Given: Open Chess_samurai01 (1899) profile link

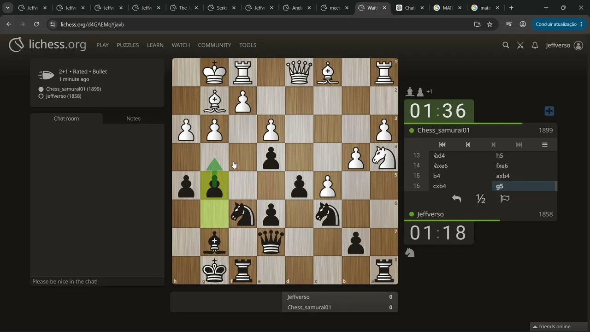Looking at the screenshot, I should coord(73,89).
